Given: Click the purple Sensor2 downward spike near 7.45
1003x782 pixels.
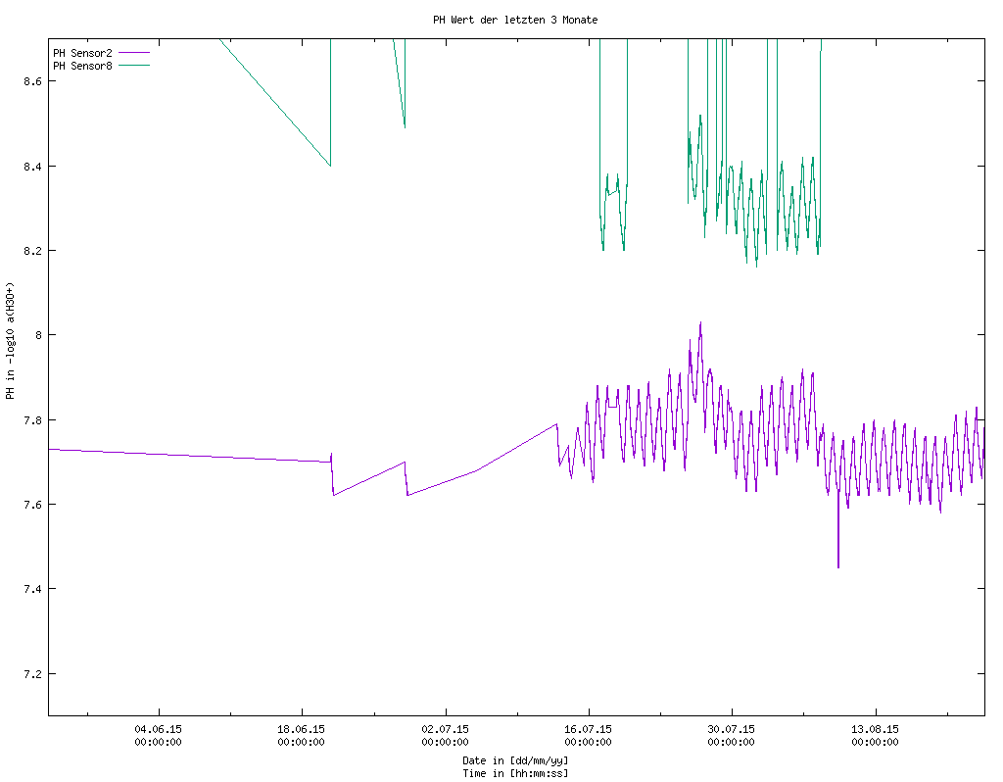Looking at the screenshot, I should 838,565.
